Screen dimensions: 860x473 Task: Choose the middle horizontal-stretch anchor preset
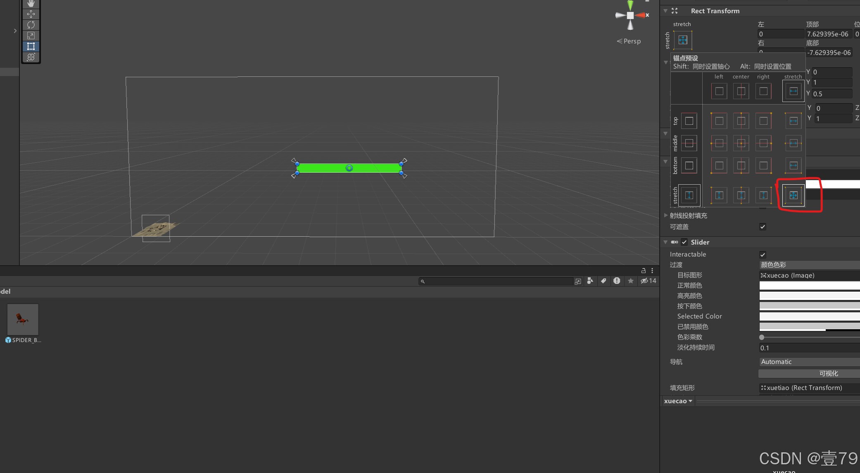[793, 143]
